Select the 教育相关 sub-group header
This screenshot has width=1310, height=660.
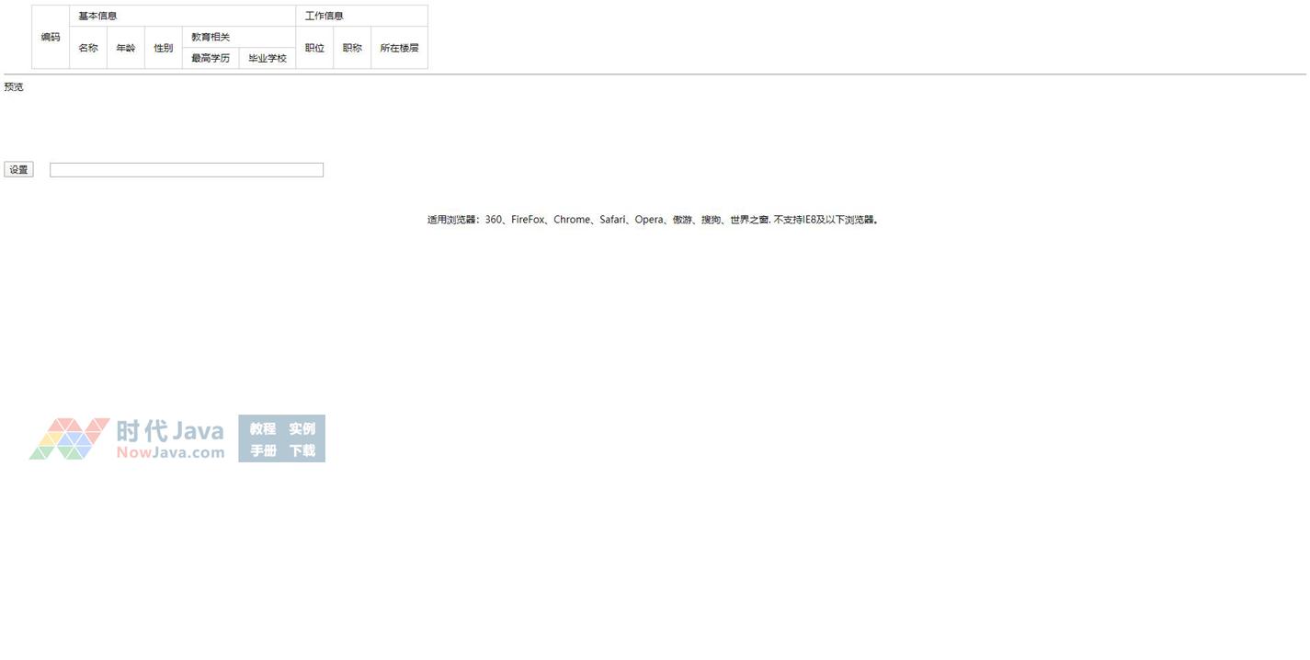coord(211,37)
